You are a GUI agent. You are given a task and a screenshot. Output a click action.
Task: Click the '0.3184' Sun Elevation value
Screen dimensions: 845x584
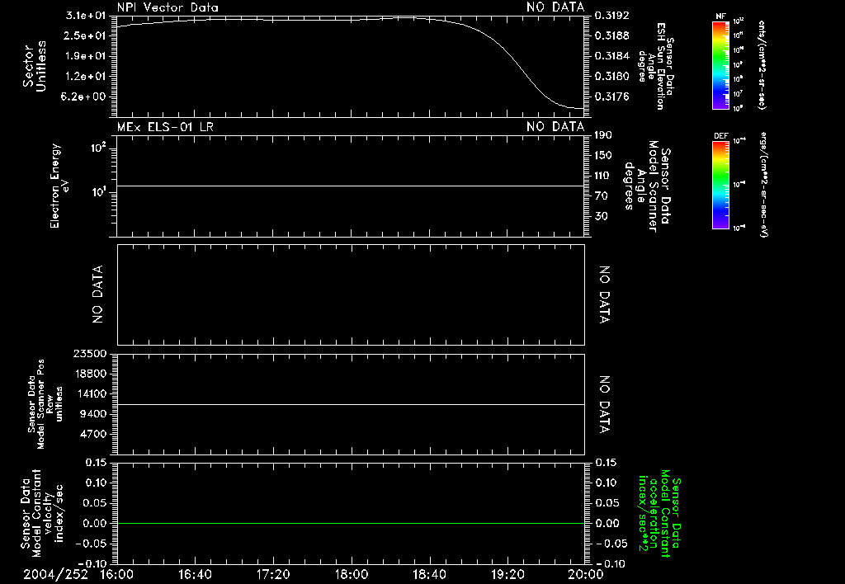tap(611, 56)
